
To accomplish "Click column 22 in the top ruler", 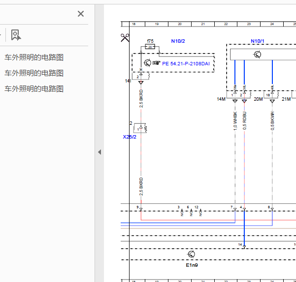I will (226, 24).
